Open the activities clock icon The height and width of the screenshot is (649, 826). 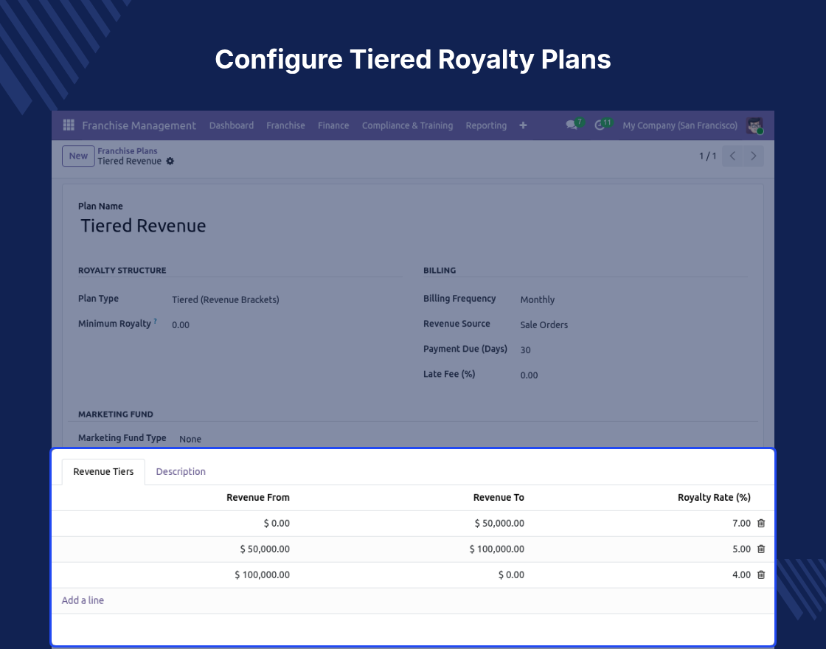pyautogui.click(x=600, y=125)
